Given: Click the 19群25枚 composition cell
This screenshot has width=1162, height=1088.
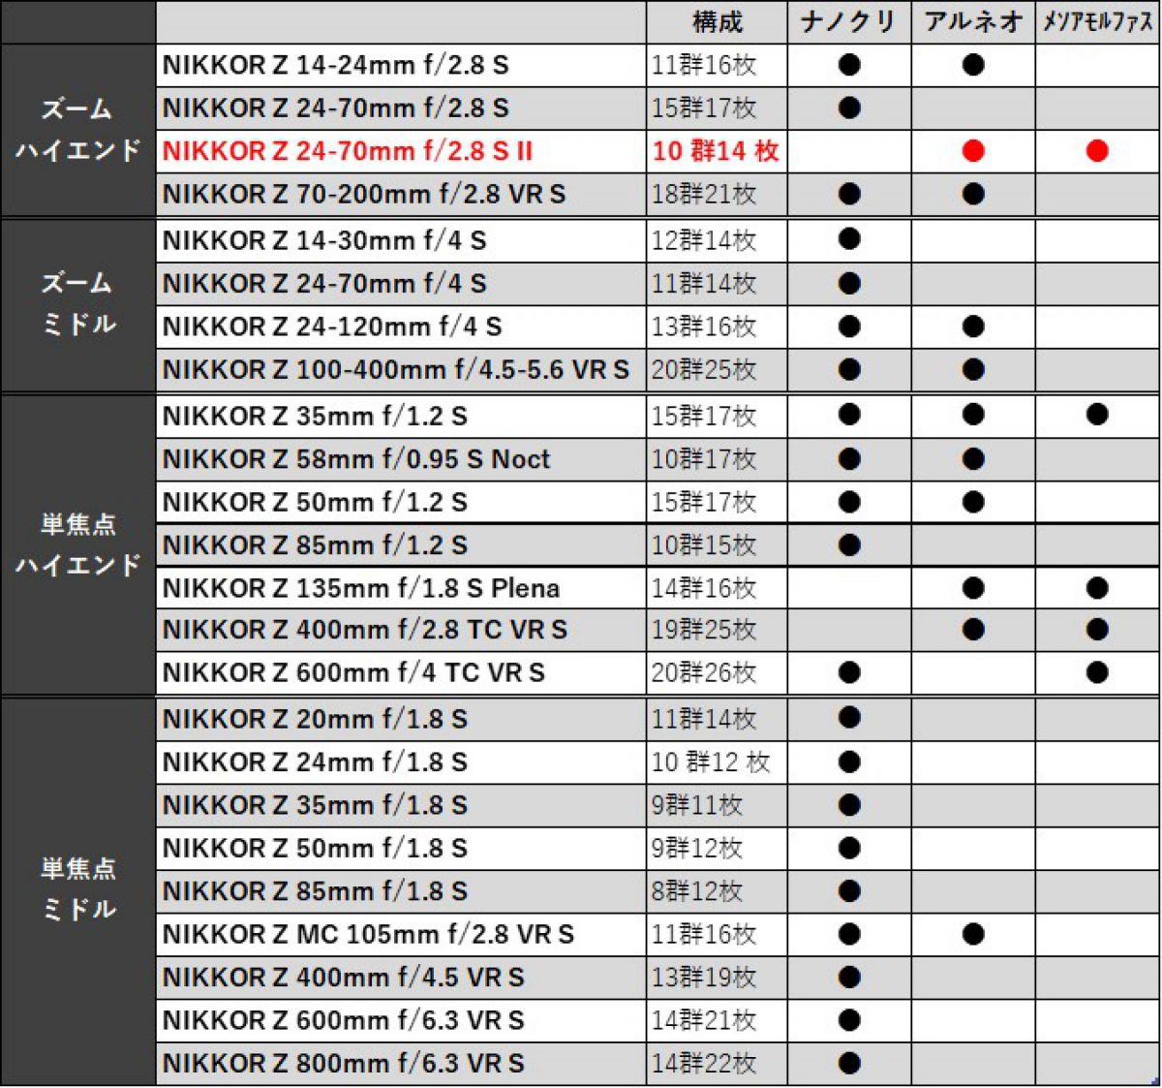Looking at the screenshot, I should (717, 630).
